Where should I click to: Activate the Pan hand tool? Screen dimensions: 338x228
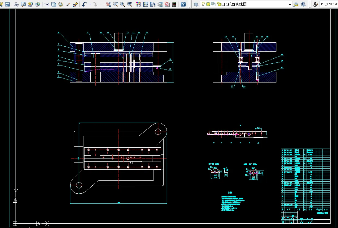coord(108,4)
